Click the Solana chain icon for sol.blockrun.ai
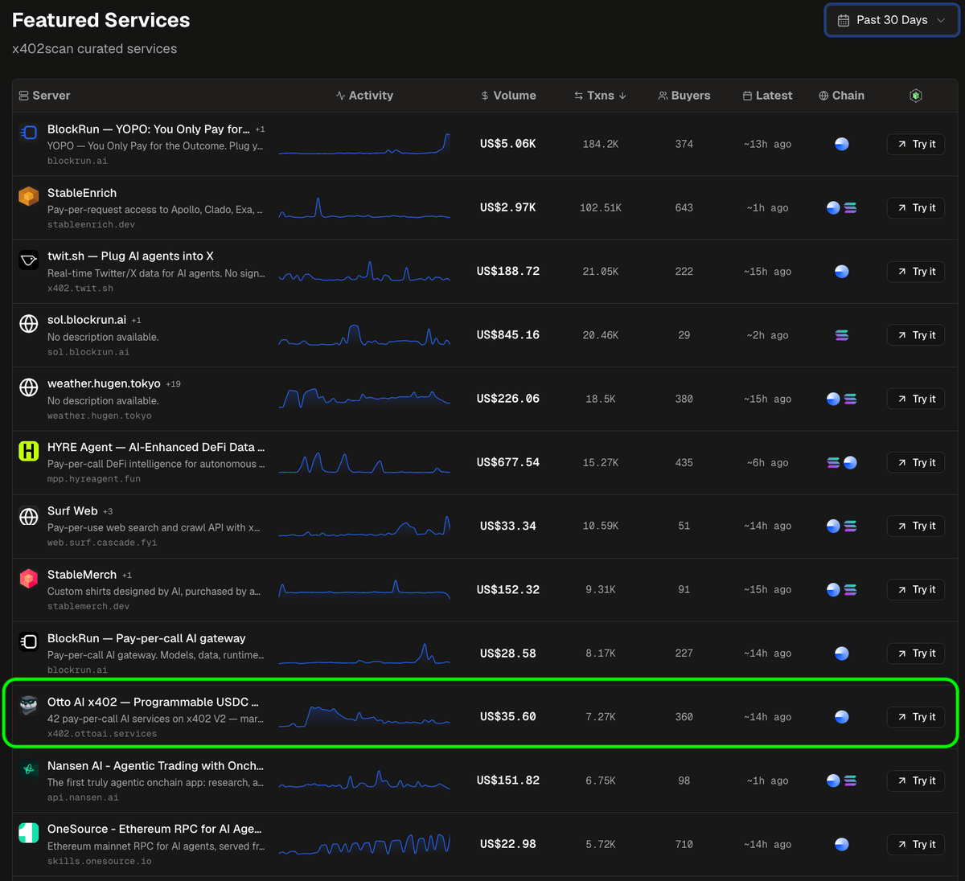This screenshot has height=881, width=965. click(x=842, y=335)
